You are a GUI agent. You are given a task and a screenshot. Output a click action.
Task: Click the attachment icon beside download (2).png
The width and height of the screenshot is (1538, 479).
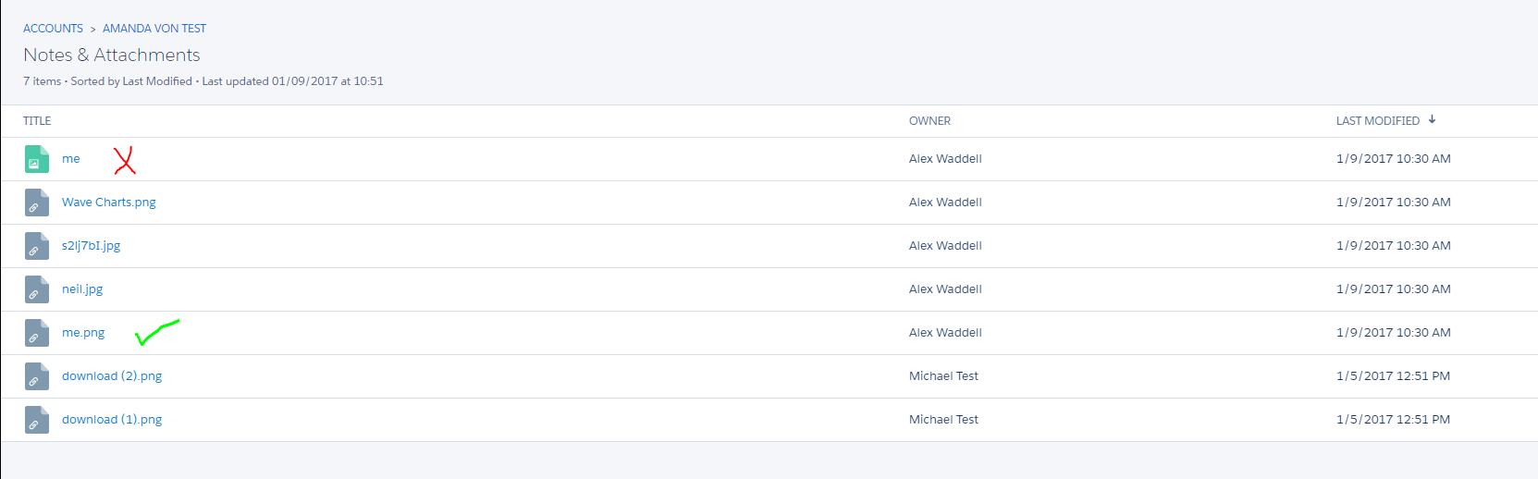click(37, 376)
